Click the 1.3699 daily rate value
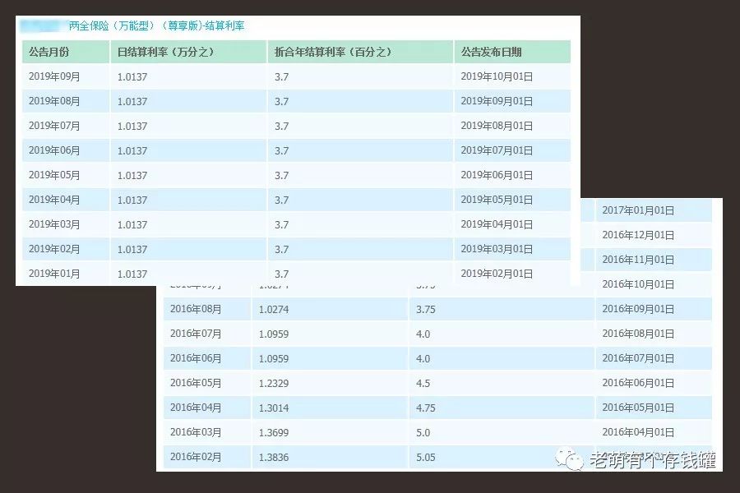The height and width of the screenshot is (493, 740). coord(274,433)
